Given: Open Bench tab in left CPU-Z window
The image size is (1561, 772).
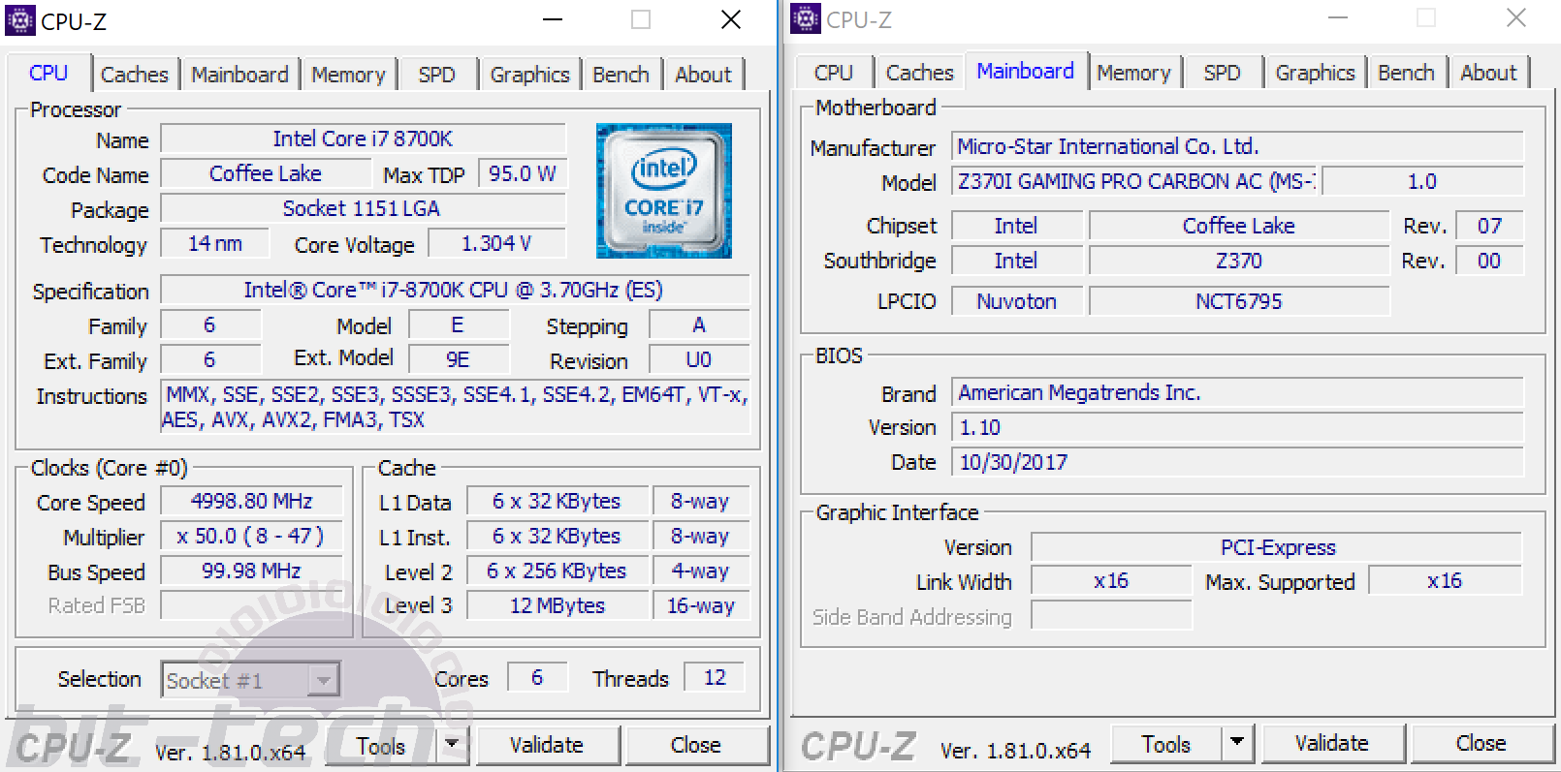Looking at the screenshot, I should point(621,75).
